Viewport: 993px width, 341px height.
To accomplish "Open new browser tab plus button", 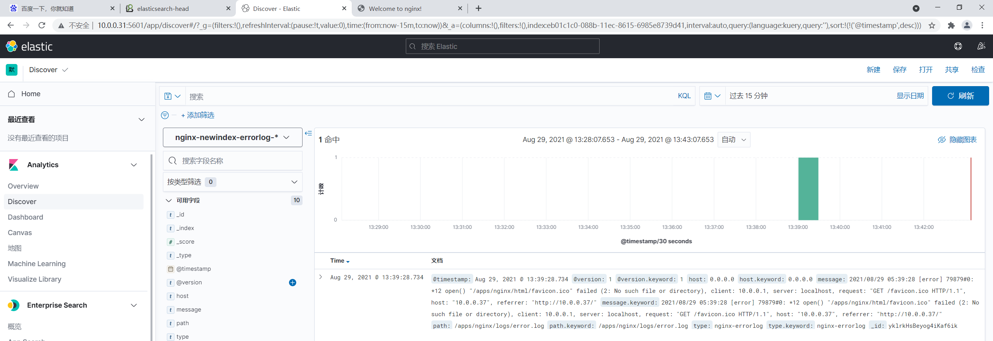I will 479,8.
